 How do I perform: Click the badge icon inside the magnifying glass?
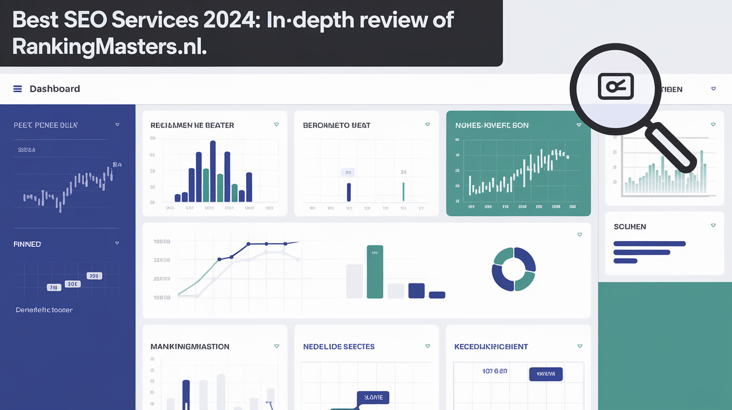pos(615,86)
